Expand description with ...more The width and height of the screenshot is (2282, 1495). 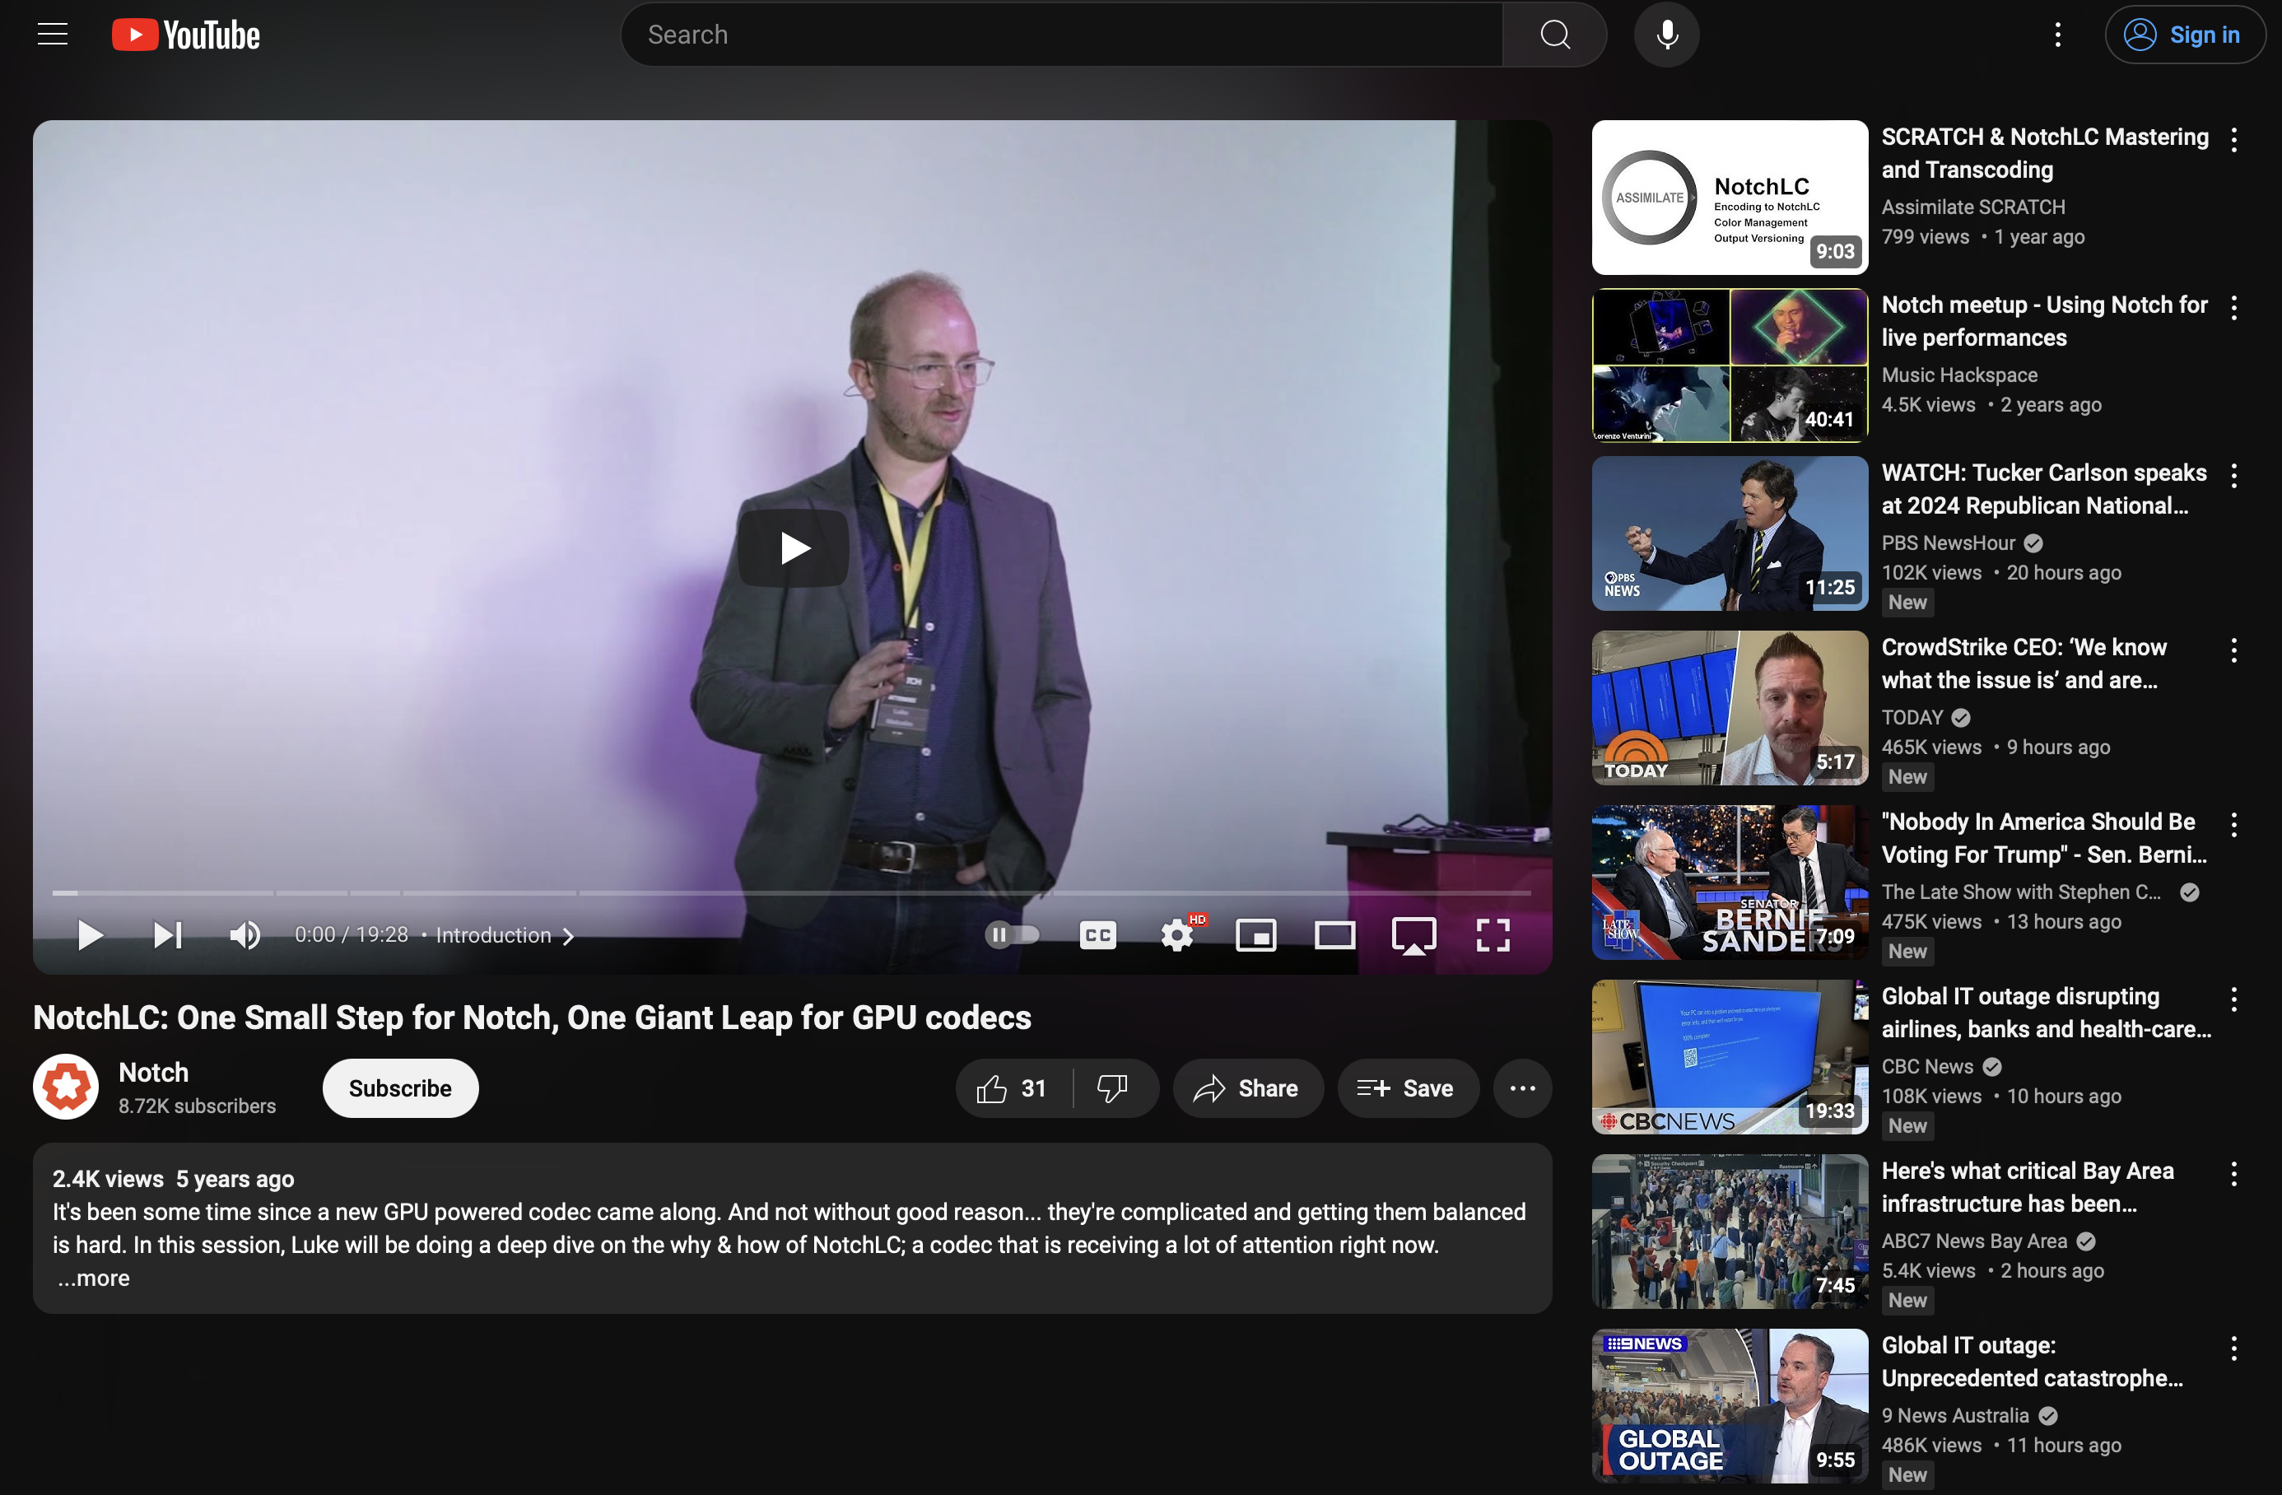coord(93,1278)
